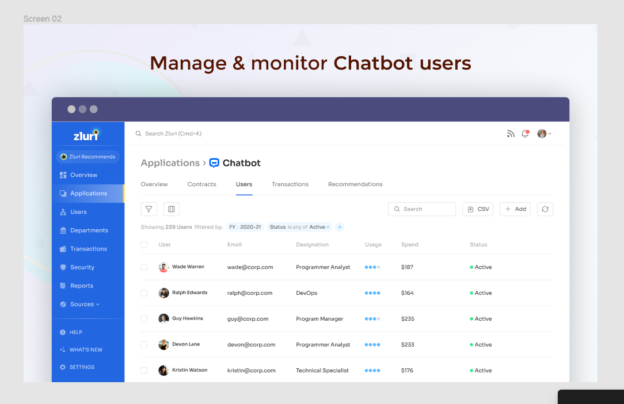This screenshot has height=404, width=624.
Task: Remove the Status Active filter chip
Action: [x=328, y=227]
